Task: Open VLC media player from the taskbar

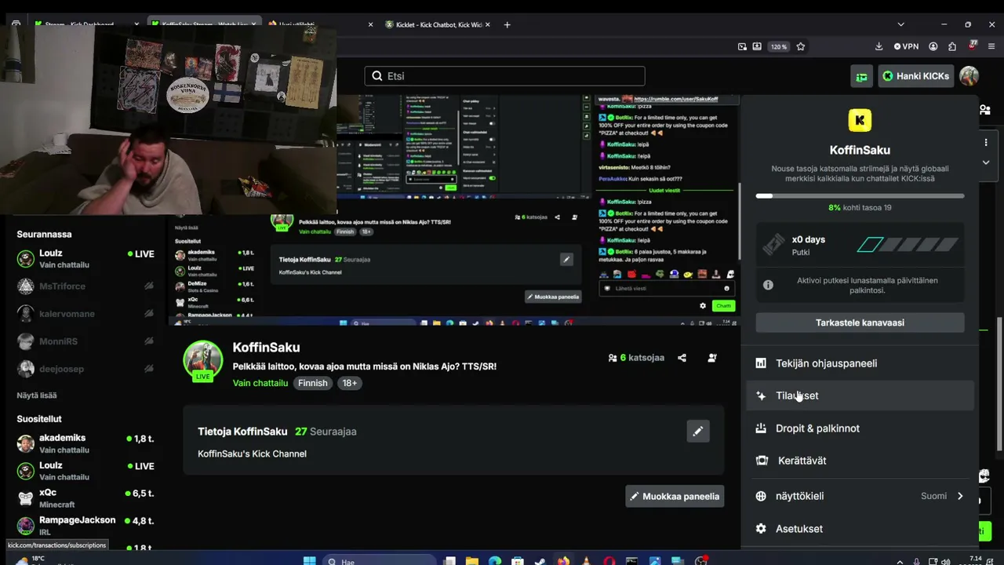Action: [586, 561]
